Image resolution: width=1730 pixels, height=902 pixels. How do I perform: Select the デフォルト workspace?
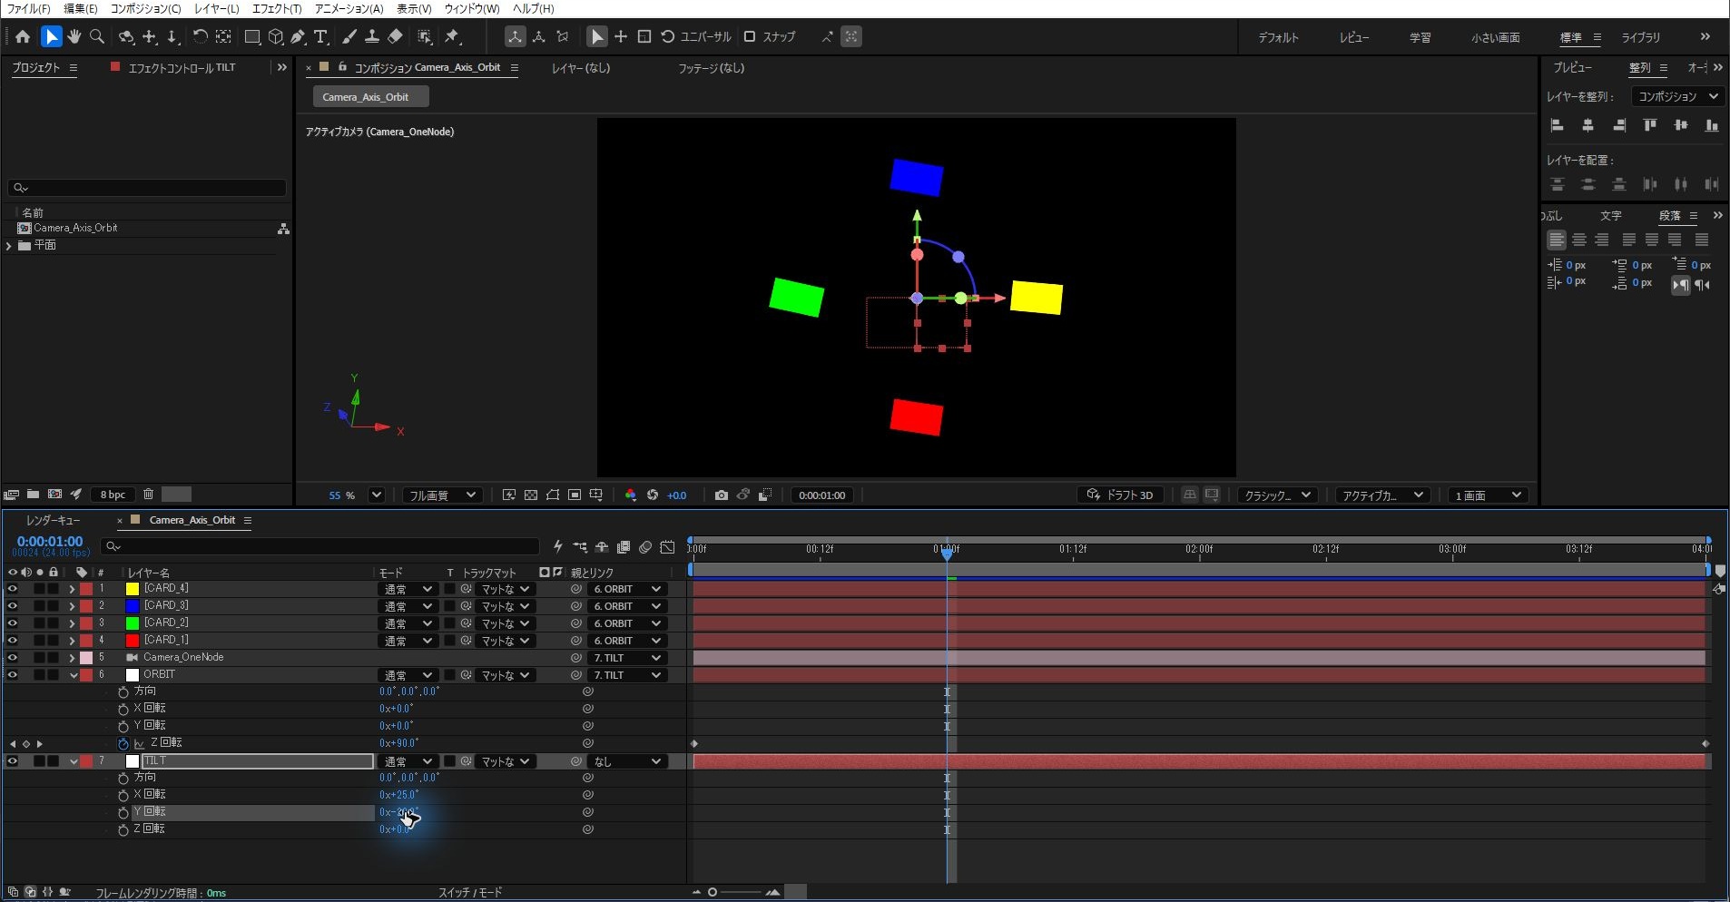tap(1278, 37)
